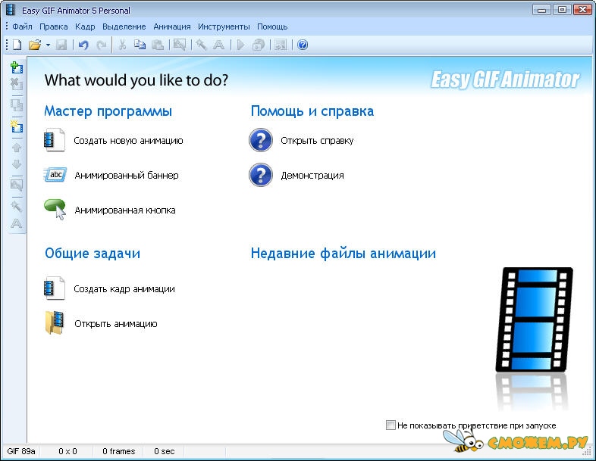Open the Помощь menu
596x461 pixels.
click(272, 27)
